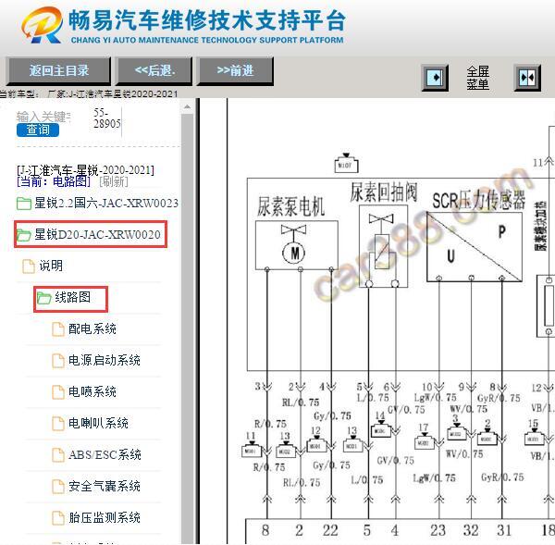This screenshot has height=545, width=555.
Task: Click the W107 connector symbol in diagram
Action: point(346,164)
